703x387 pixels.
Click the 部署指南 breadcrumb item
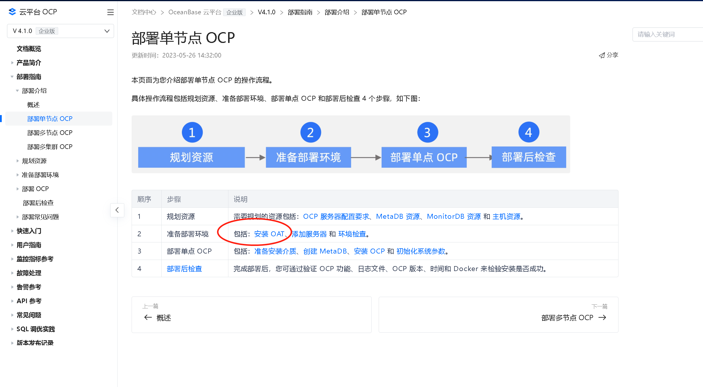[300, 12]
